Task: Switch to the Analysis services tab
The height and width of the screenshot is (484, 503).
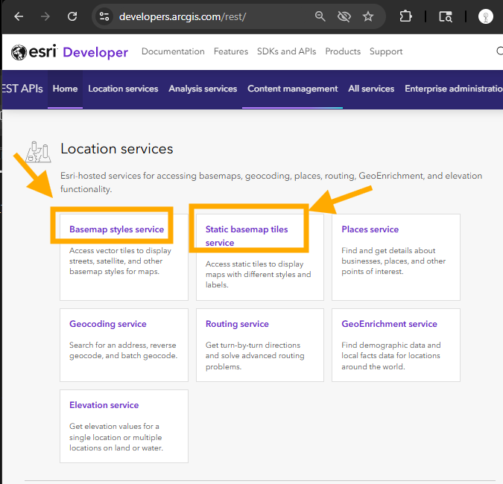Action: coord(203,89)
